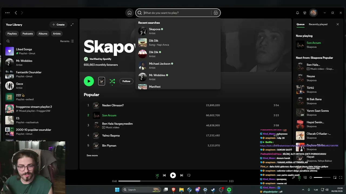The image size is (346, 194).
Task: Select Manifest in recent searches
Action: [x=178, y=86]
